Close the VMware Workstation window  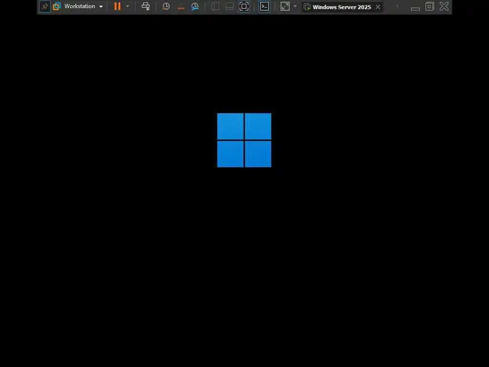coord(444,6)
